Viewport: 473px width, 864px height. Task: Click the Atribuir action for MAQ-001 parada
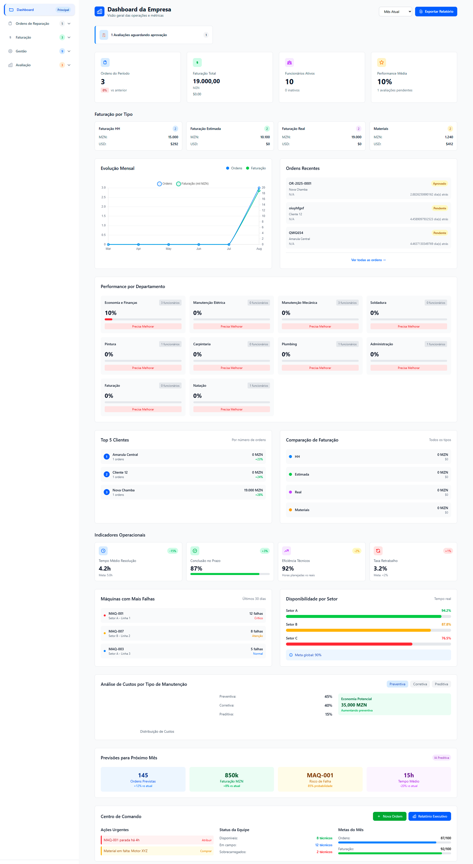pos(206,840)
